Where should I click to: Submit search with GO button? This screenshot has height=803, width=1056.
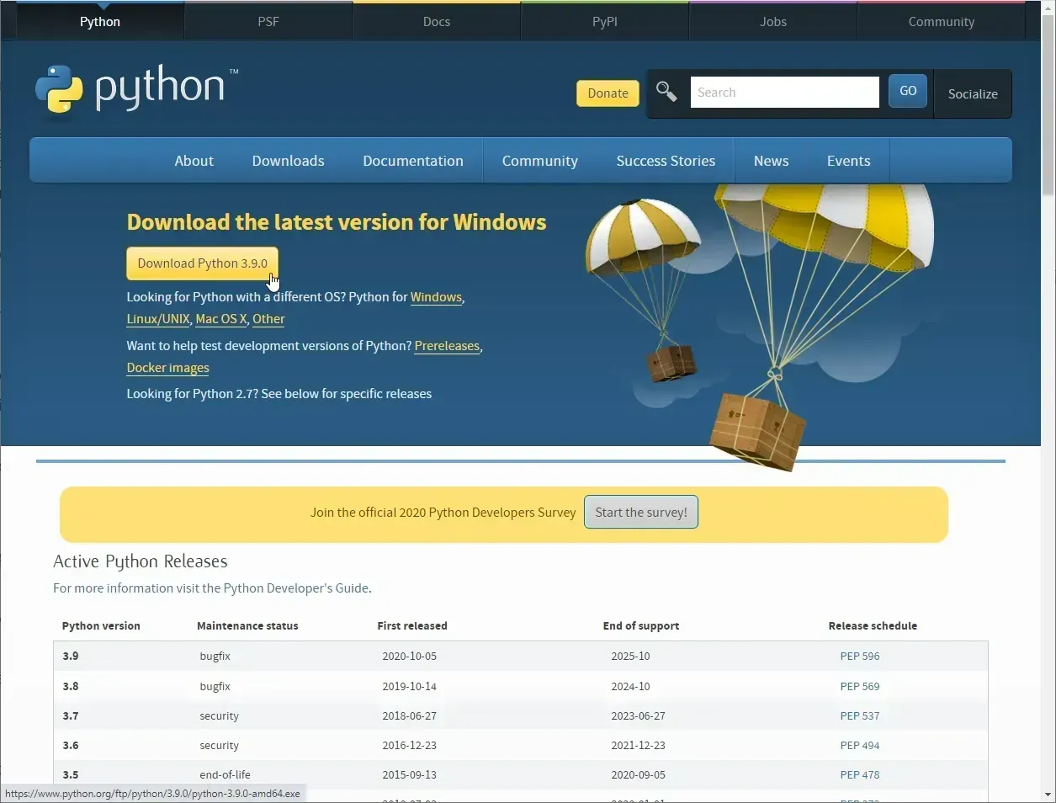point(908,91)
